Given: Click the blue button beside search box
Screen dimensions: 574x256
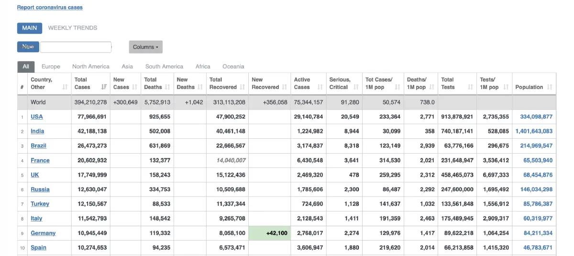Looking at the screenshot, I should pyautogui.click(x=28, y=47).
